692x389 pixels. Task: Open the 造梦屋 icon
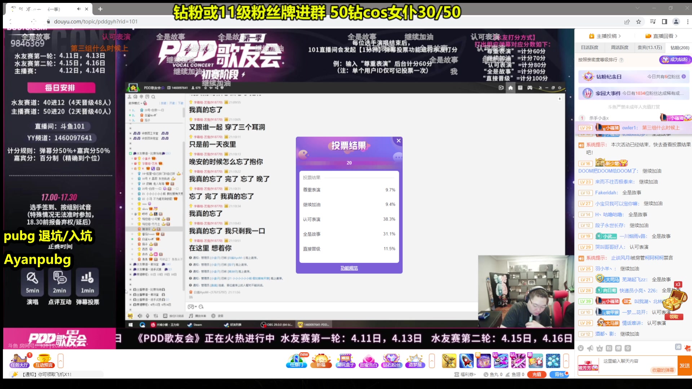pos(415,360)
